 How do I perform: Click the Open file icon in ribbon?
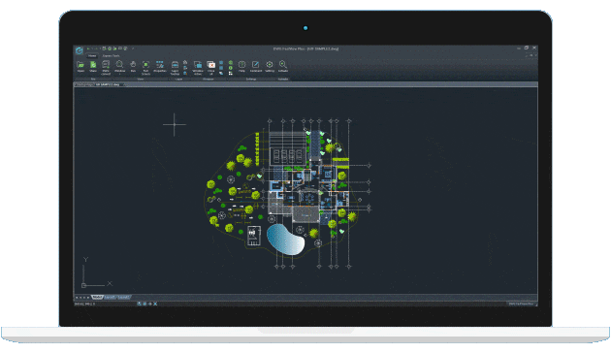pos(80,66)
